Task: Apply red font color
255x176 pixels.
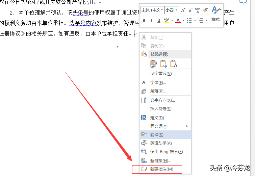Action: pyautogui.click(x=178, y=21)
